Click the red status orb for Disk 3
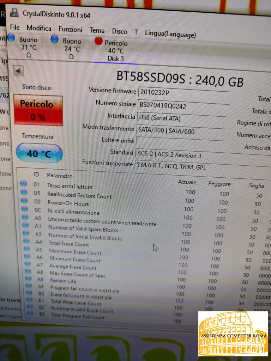The height and width of the screenshot is (361, 271). click(x=98, y=41)
